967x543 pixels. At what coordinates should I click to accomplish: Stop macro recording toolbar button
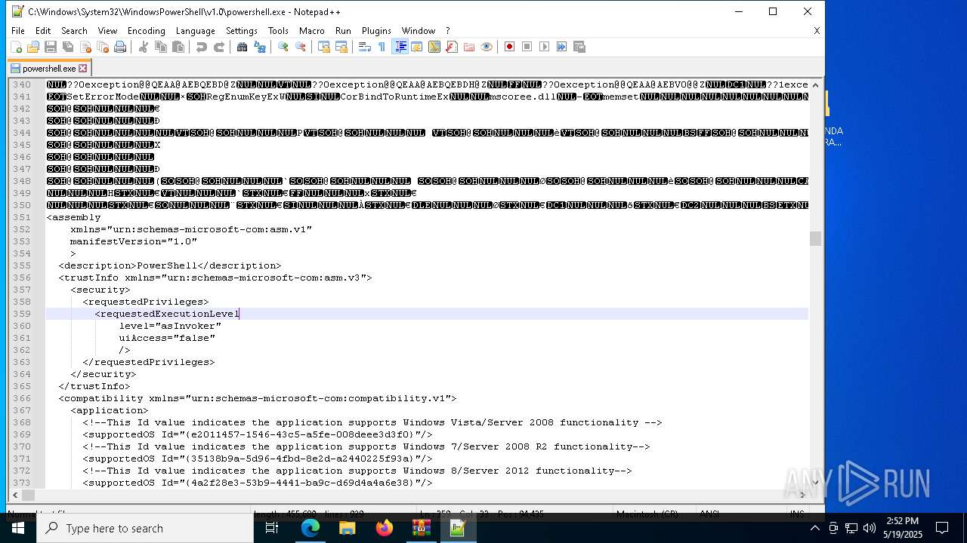point(527,47)
